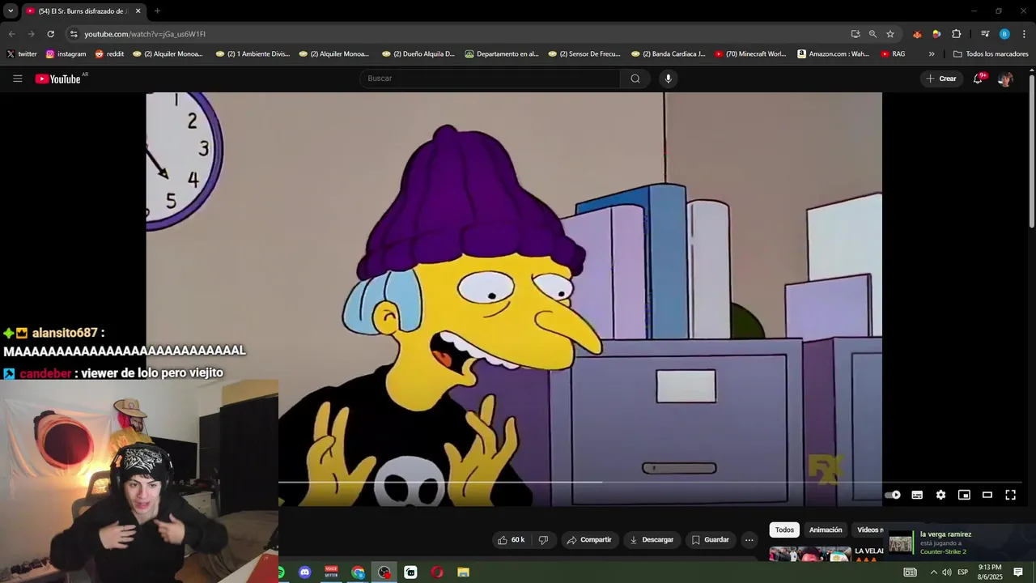Click the Guardar save button

[x=710, y=540]
